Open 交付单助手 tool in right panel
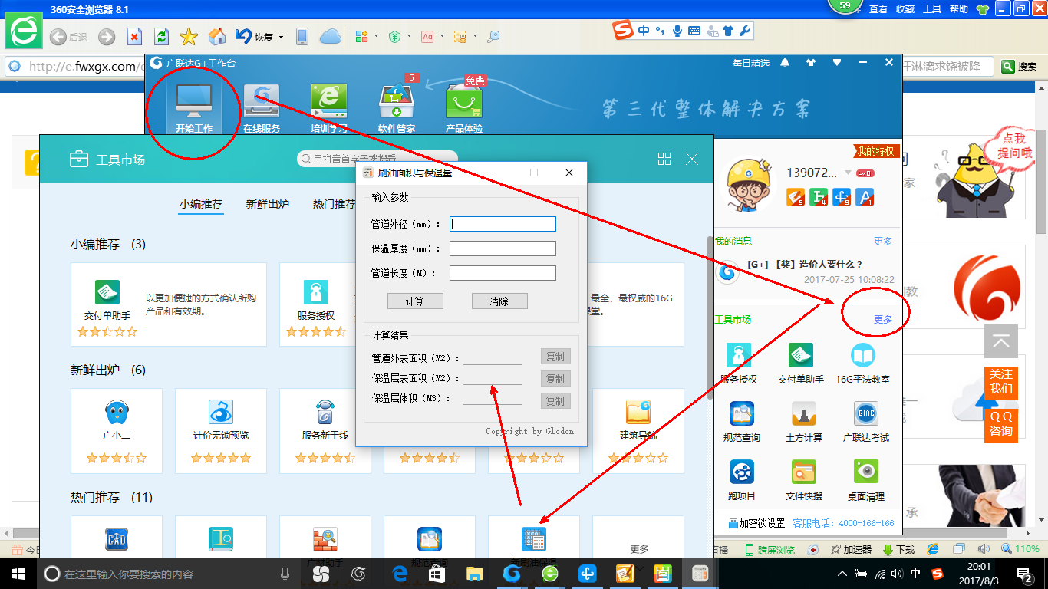The height and width of the screenshot is (589, 1048). tap(800, 364)
